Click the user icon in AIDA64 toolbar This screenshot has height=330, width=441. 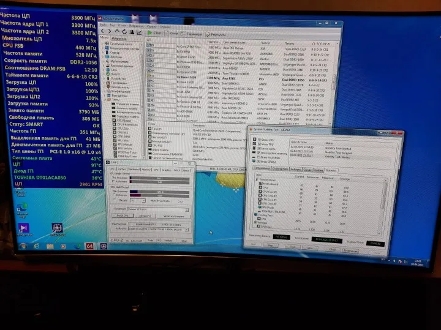132,32
